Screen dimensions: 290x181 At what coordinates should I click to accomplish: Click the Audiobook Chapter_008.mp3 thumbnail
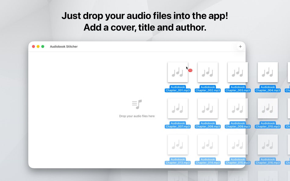click(x=208, y=108)
